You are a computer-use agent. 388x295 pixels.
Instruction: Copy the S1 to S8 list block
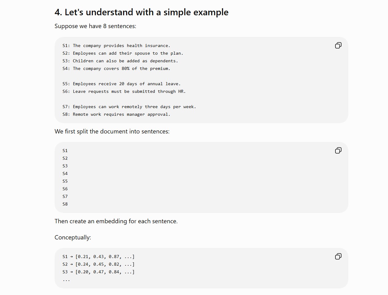pos(338,151)
